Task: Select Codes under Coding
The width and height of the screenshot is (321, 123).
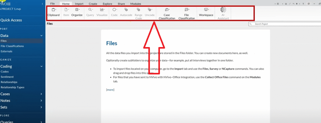Action: pyautogui.click(x=4, y=72)
